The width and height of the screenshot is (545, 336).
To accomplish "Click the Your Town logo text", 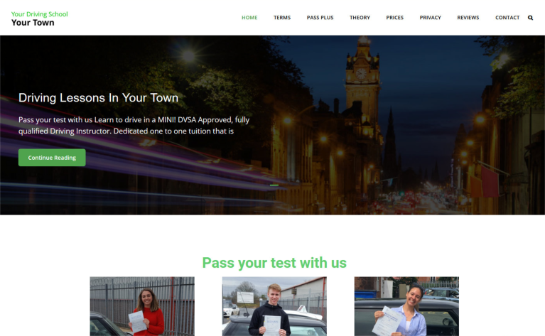I will (x=33, y=23).
